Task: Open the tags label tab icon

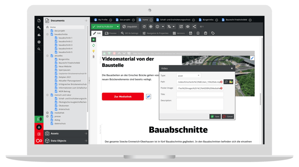Action: coord(213,33)
